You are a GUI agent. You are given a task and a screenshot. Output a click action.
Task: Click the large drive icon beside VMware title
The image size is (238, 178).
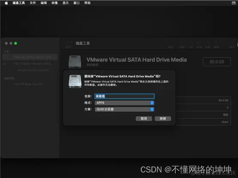click(75, 62)
